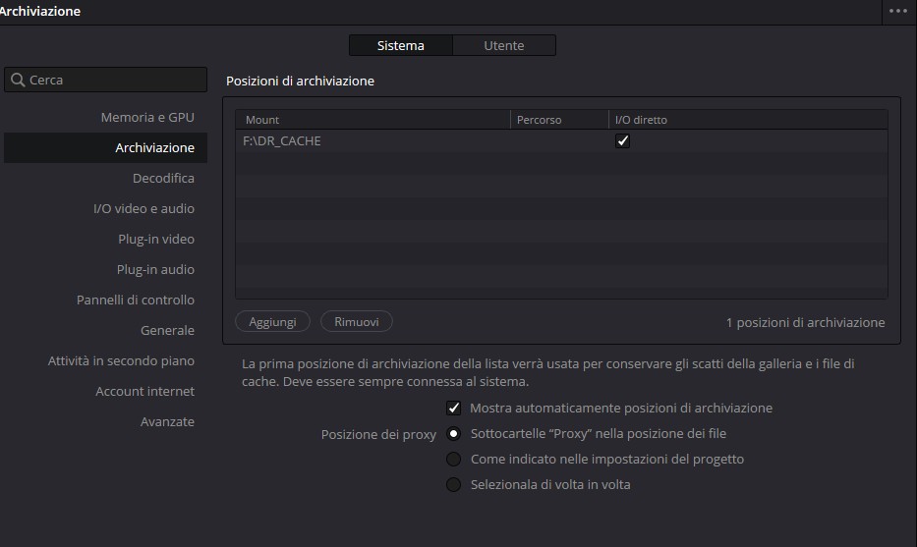
Task: Select the F:\DR_CACHE storage row
Action: (561, 140)
